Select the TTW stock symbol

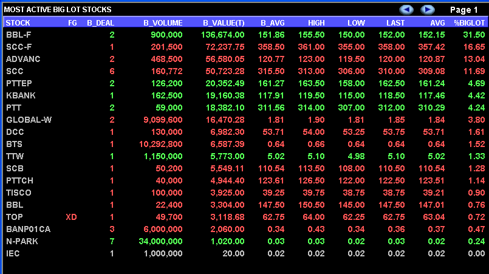click(15, 156)
